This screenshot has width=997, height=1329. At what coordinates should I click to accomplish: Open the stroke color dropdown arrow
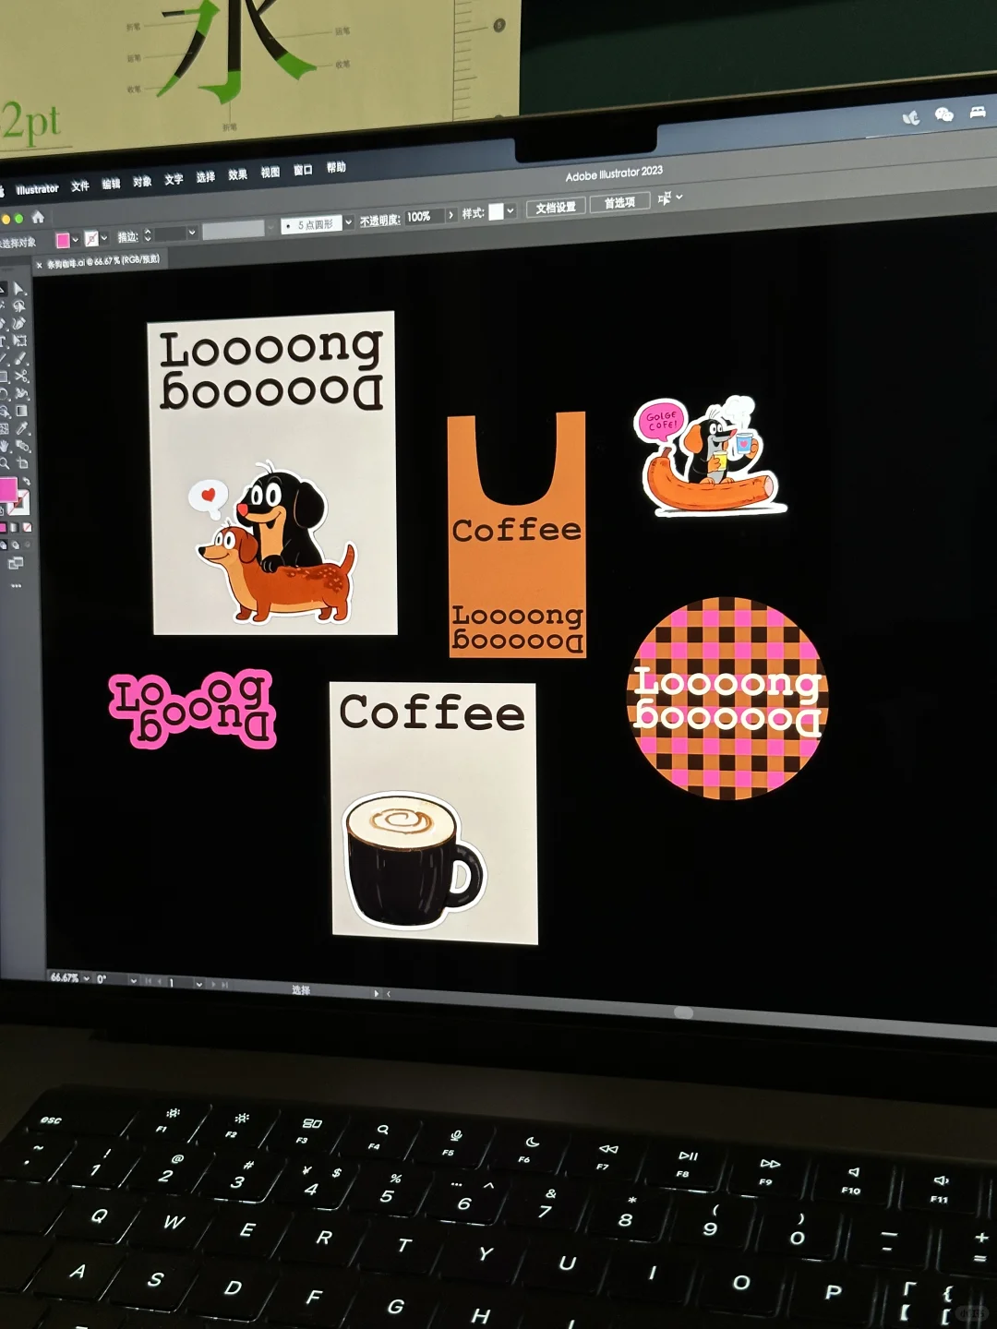click(x=104, y=237)
